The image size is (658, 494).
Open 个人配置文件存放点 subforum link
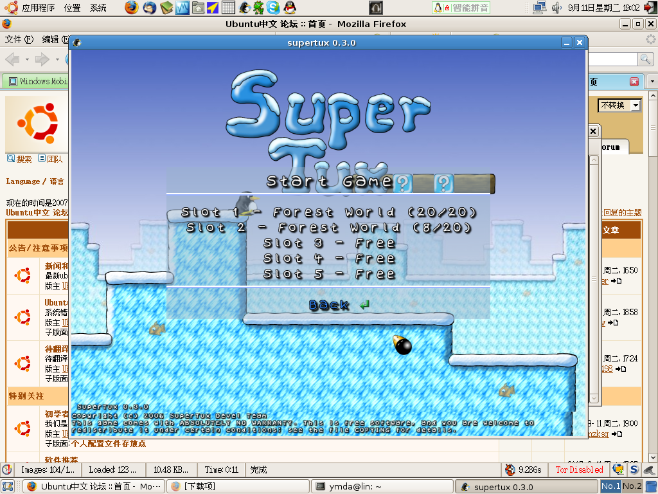tap(109, 444)
